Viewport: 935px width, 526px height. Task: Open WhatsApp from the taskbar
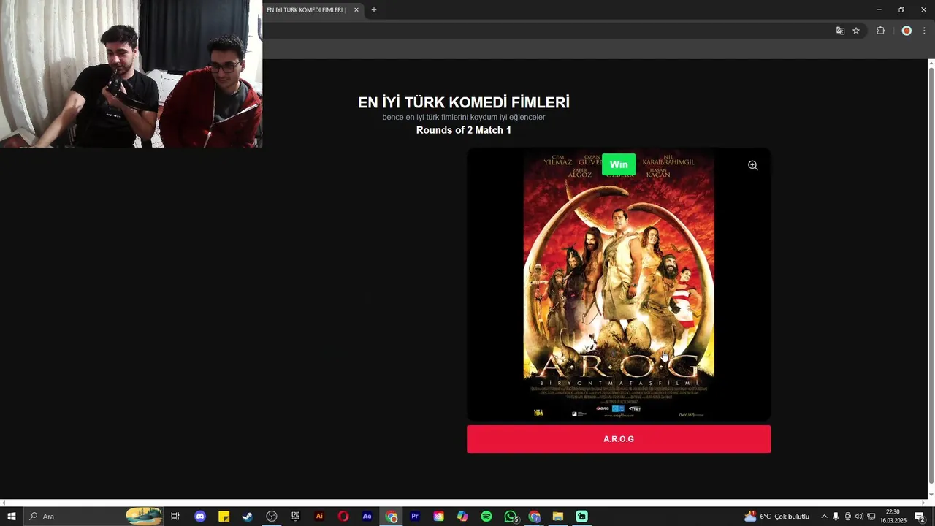[x=511, y=517]
